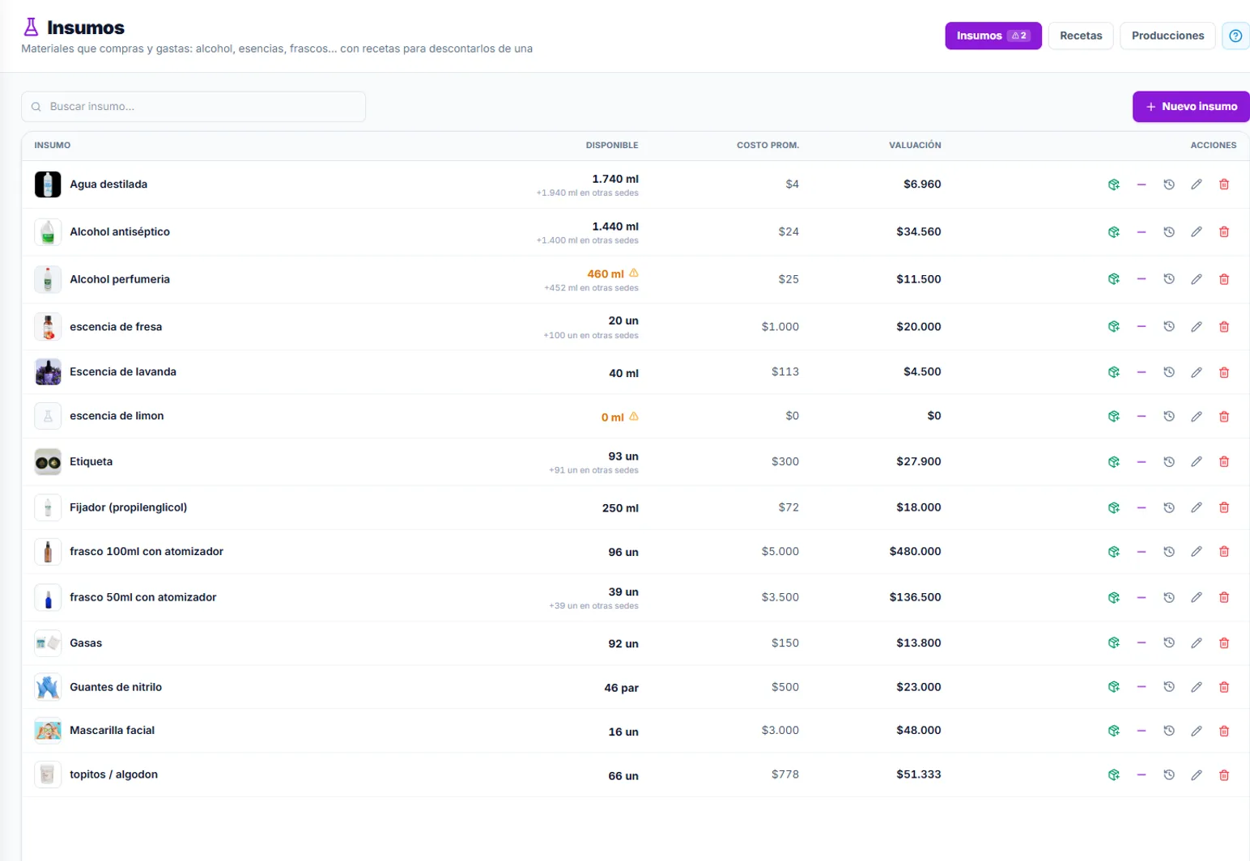This screenshot has height=861, width=1250.
Task: Click the VALUACIÓN column header
Action: 915,146
